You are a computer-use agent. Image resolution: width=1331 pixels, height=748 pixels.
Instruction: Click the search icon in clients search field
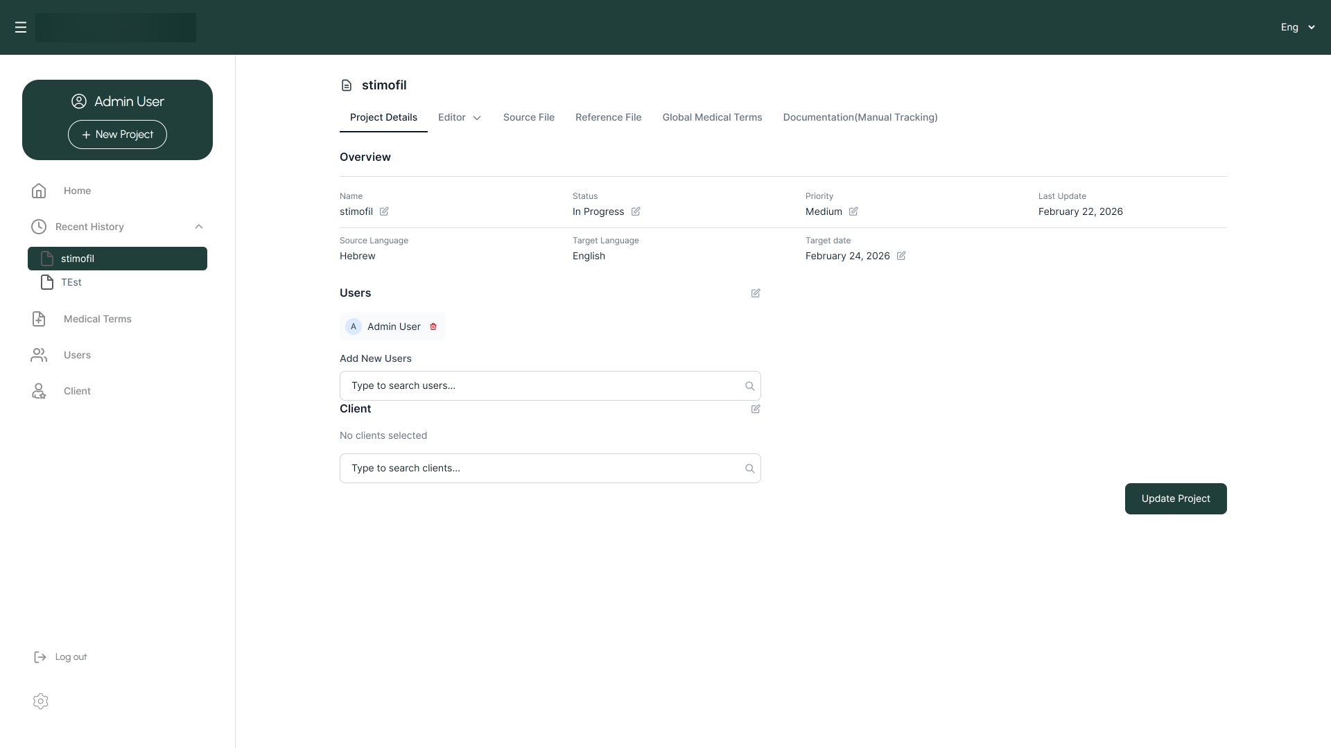coord(749,469)
